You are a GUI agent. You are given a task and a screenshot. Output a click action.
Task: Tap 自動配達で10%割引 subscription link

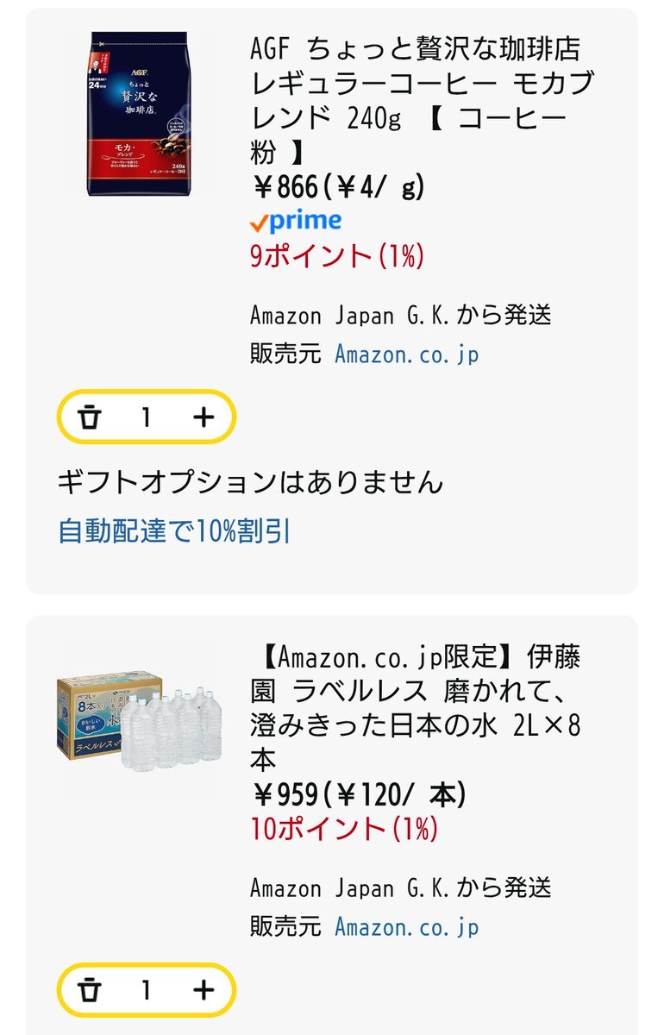(x=174, y=531)
